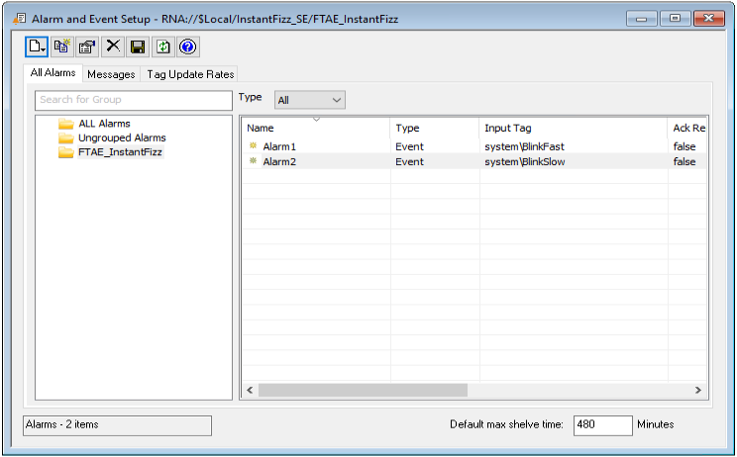
Task: Sort by the Input Tag column header
Action: click(x=574, y=128)
